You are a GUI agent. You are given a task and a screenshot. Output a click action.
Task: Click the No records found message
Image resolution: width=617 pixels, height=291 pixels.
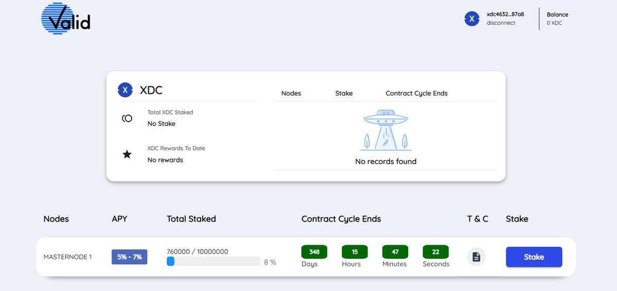point(386,161)
